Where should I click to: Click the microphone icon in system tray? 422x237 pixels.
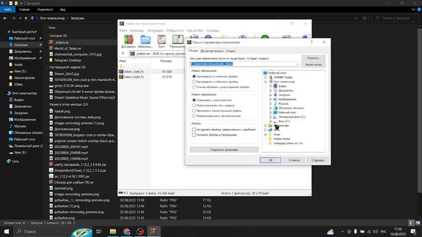[355, 231]
